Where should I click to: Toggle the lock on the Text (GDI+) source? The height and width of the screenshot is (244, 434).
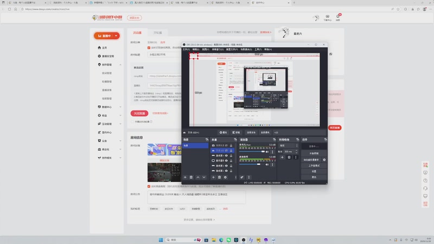coord(231,151)
